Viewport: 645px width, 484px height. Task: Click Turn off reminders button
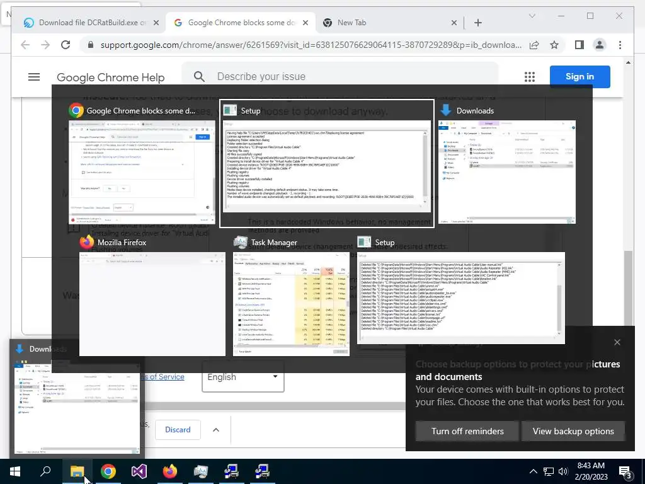point(467,431)
